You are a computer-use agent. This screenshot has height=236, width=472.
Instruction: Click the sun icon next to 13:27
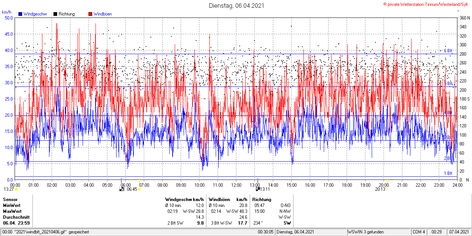pyautogui.click(x=17, y=189)
